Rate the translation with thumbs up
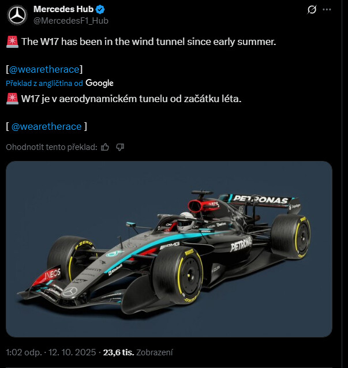The width and height of the screenshot is (348, 368). point(105,147)
